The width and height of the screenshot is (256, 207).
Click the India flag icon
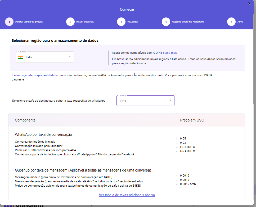tap(21, 57)
